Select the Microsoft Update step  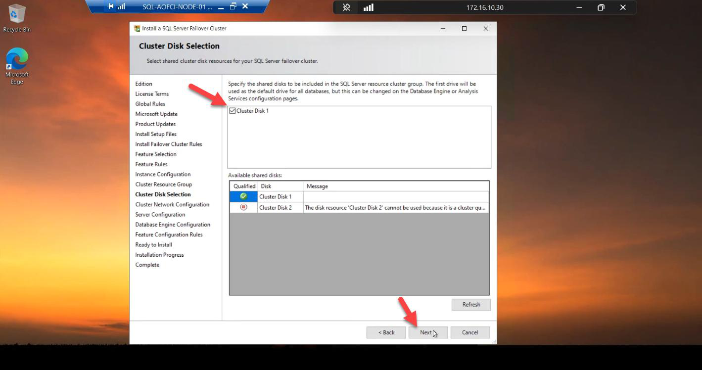point(156,114)
